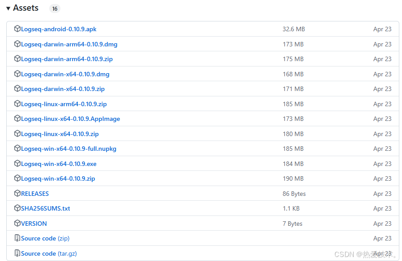The image size is (402, 261).
Task: Click the package icon beside Logseq-darwin-x64-0.10.9.dmg
Action: [x=17, y=74]
